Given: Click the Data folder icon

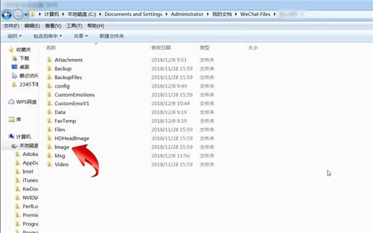Looking at the screenshot, I should coord(50,112).
